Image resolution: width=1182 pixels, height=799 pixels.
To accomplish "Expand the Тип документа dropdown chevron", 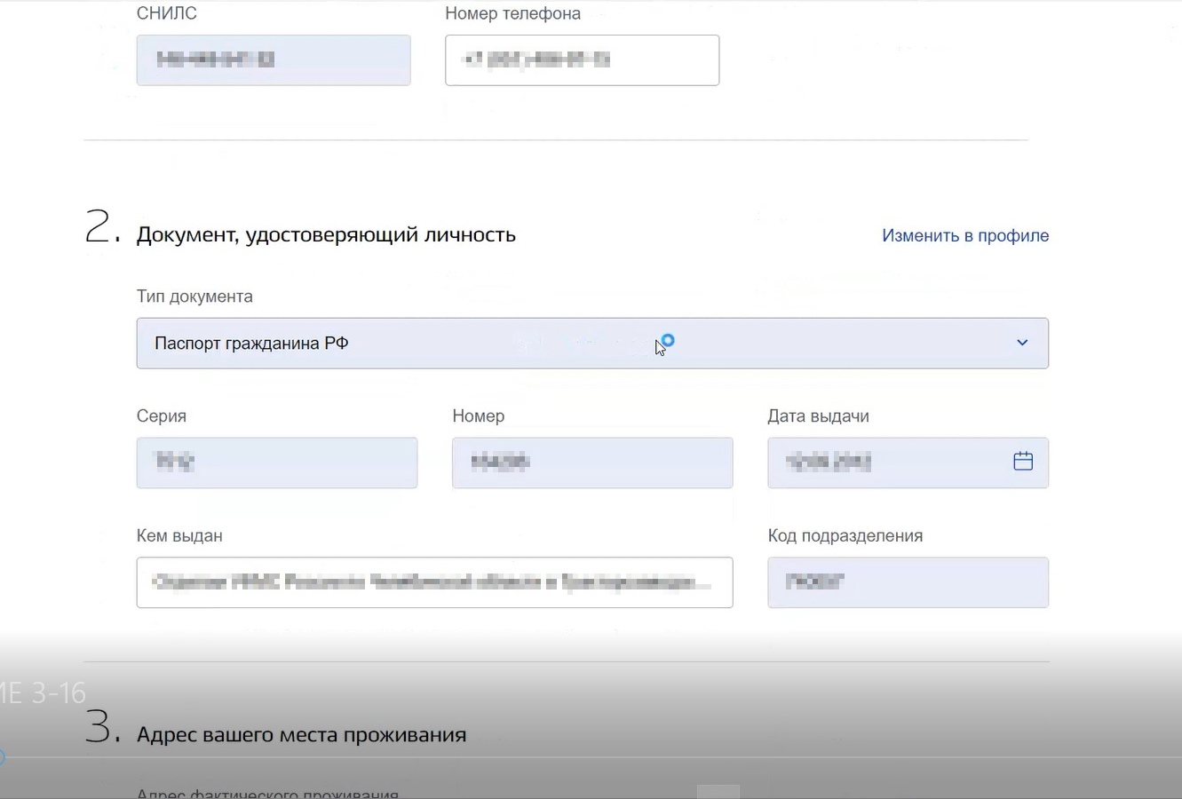I will 1022,343.
